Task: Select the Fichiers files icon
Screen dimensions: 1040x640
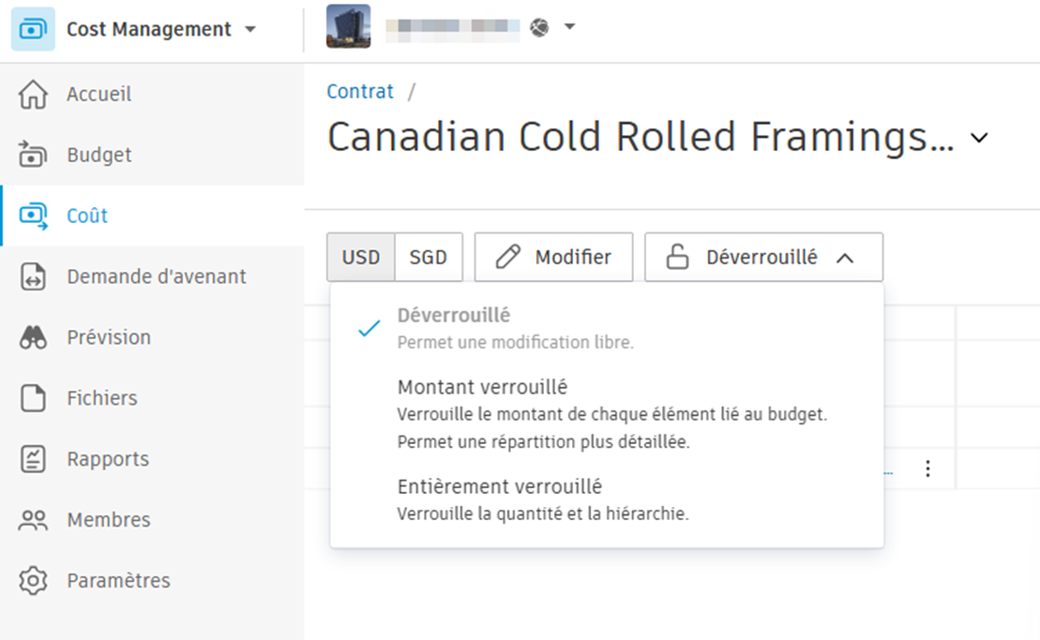Action: (x=32, y=397)
